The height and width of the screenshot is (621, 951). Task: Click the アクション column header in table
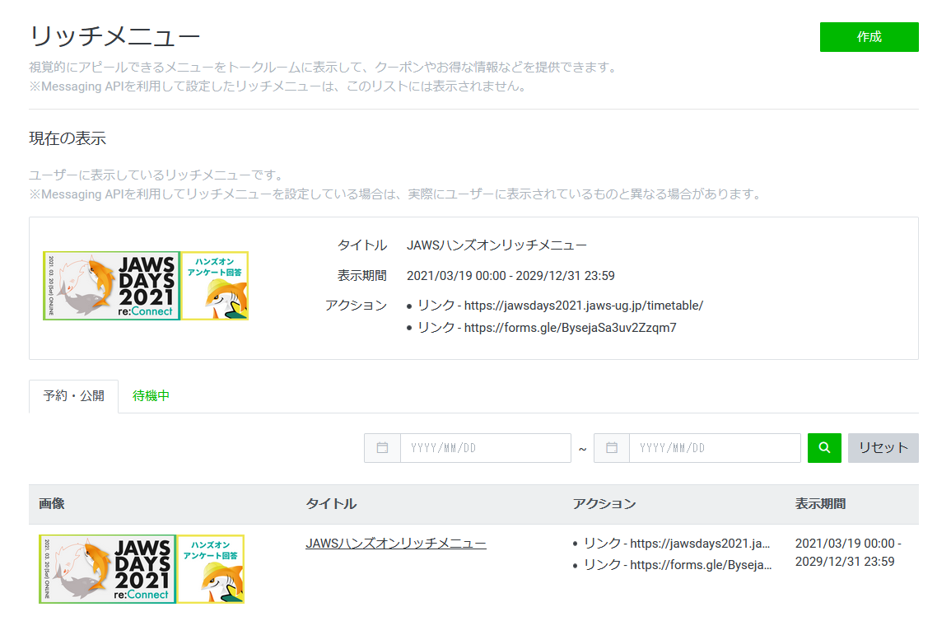604,503
